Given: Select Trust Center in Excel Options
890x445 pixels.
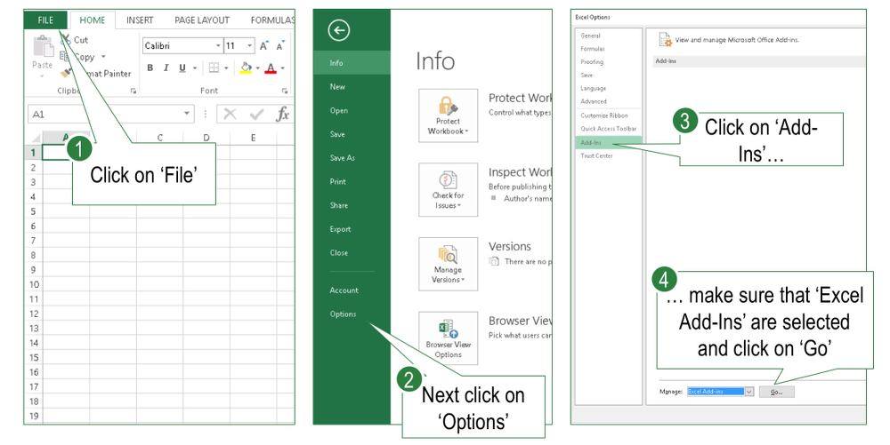Looking at the screenshot, I should click(596, 155).
